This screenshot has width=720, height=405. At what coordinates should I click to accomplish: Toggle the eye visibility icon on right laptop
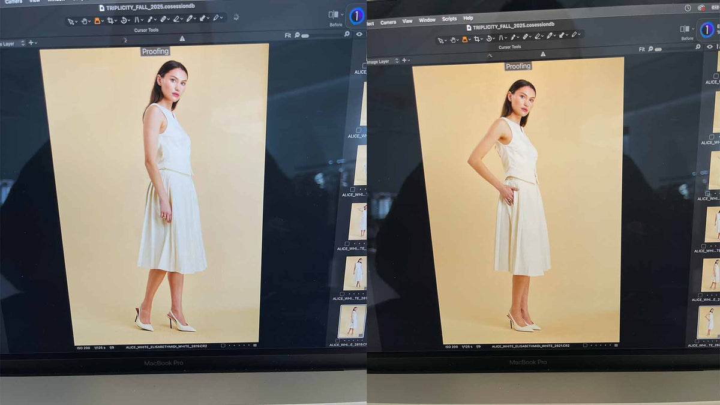[x=710, y=47]
